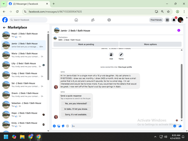Open Windows Start menu

(x=6, y=136)
